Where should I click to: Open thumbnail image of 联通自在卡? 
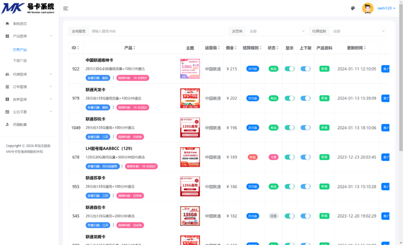pos(190,216)
